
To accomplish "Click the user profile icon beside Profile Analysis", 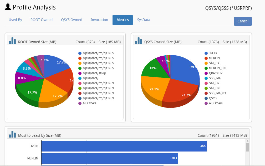I will tap(8, 7).
